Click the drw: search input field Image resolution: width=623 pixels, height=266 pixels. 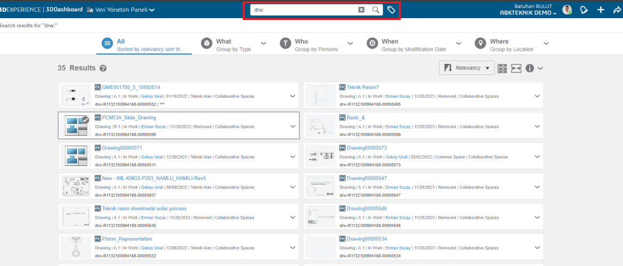pyautogui.click(x=304, y=10)
